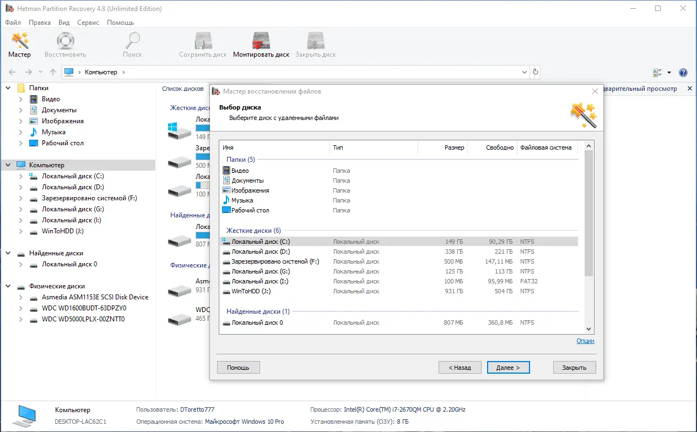Open the address bar history dropdown

524,72
